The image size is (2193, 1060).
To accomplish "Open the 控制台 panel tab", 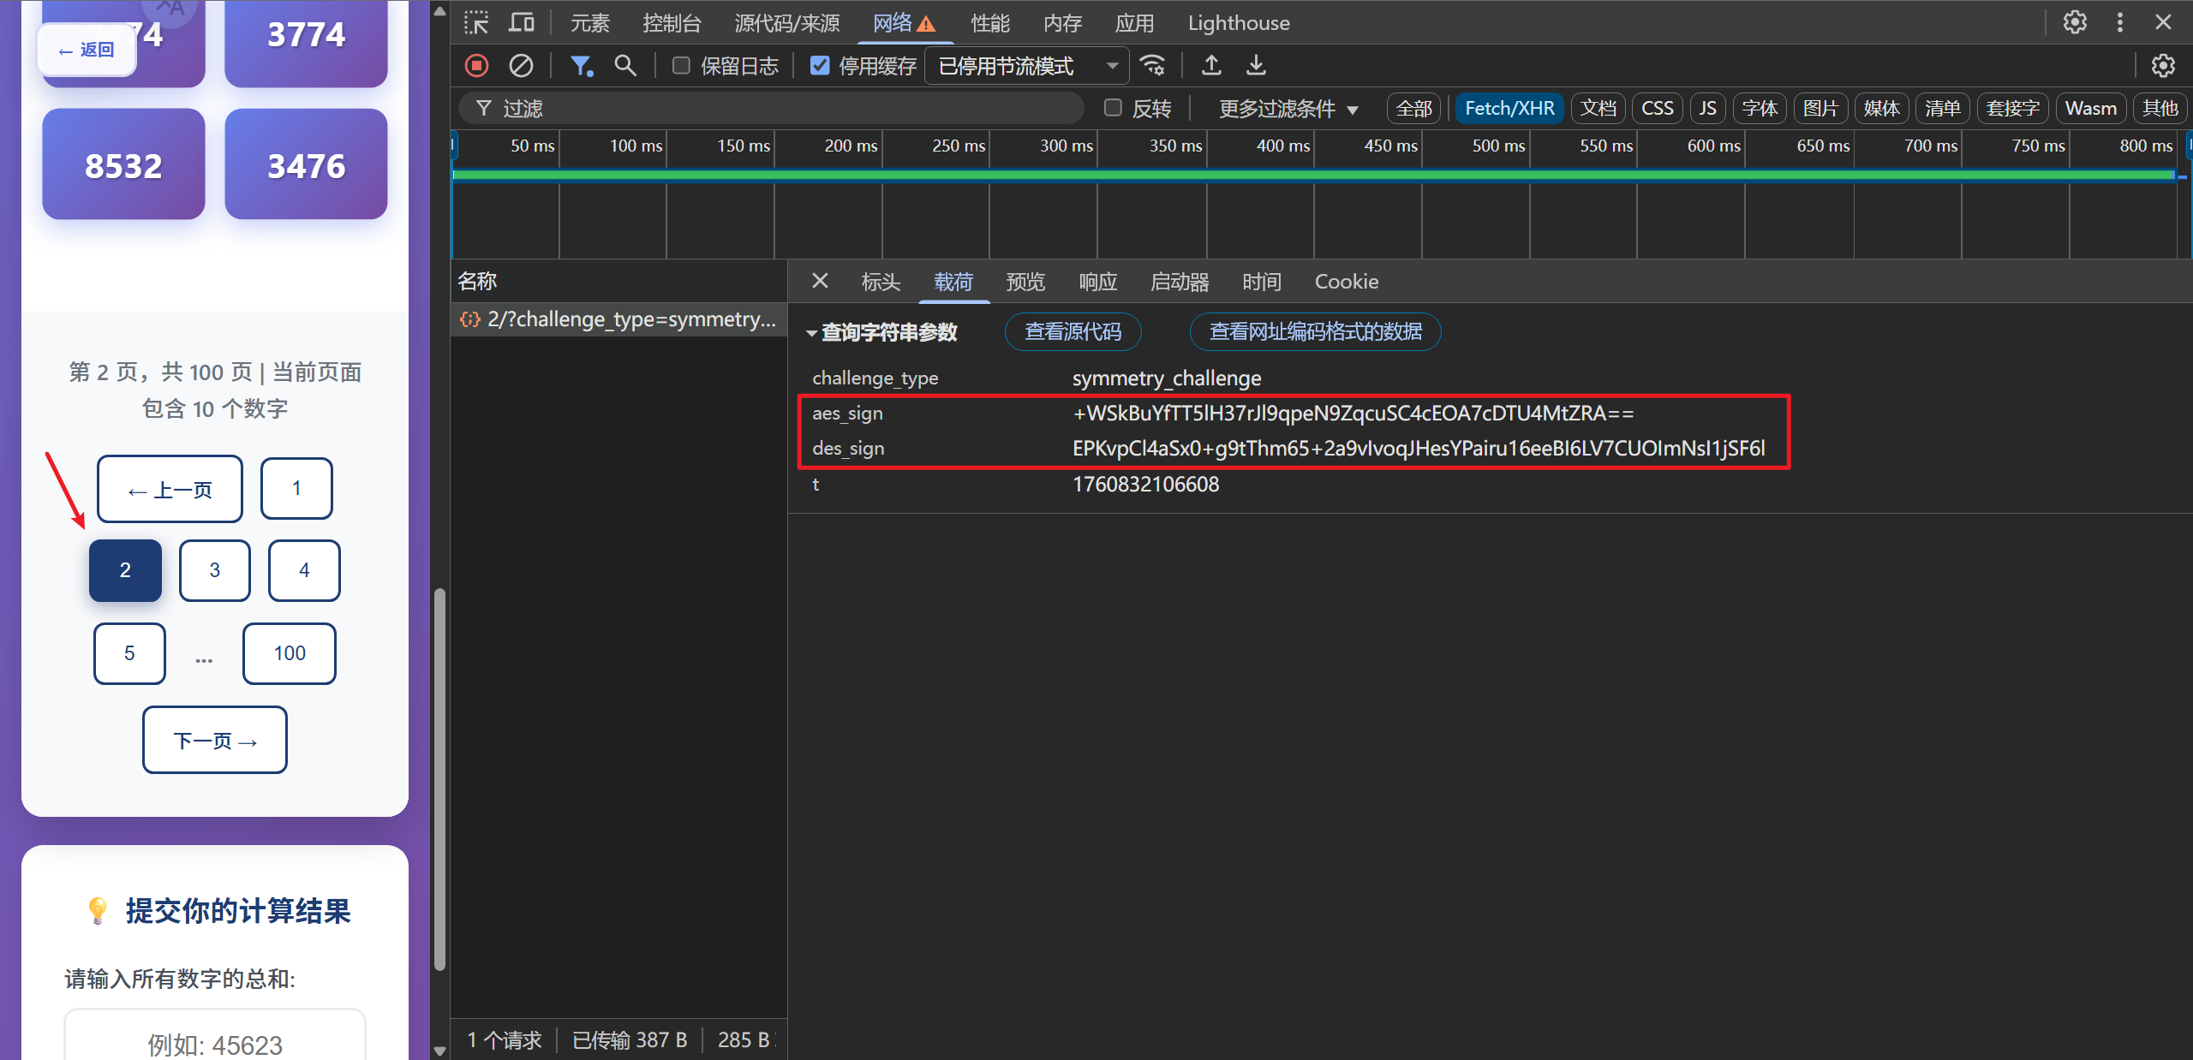I will point(672,23).
